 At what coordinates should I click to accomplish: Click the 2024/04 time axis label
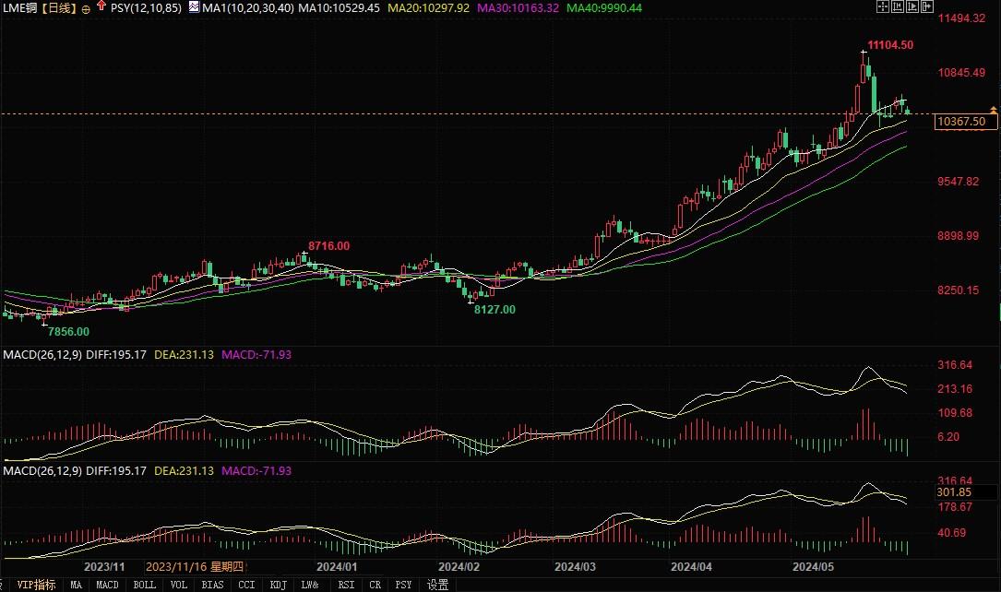(691, 566)
